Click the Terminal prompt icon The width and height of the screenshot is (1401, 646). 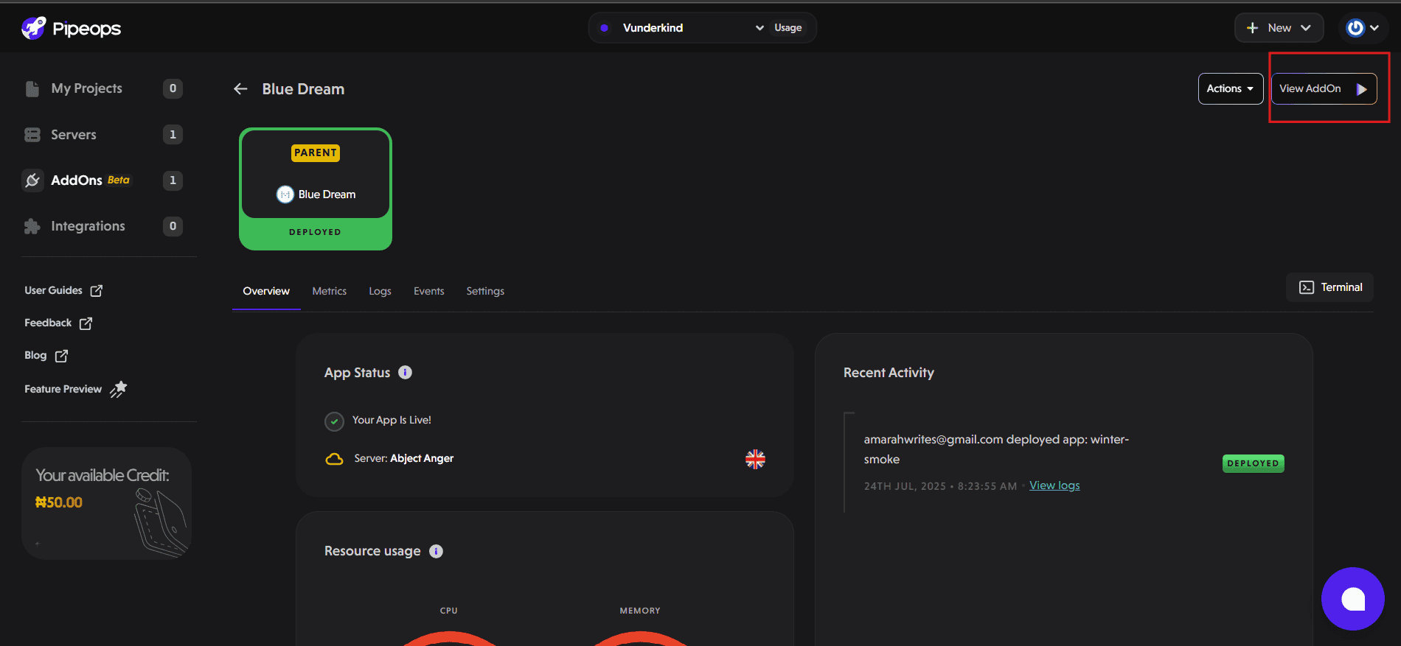tap(1307, 287)
